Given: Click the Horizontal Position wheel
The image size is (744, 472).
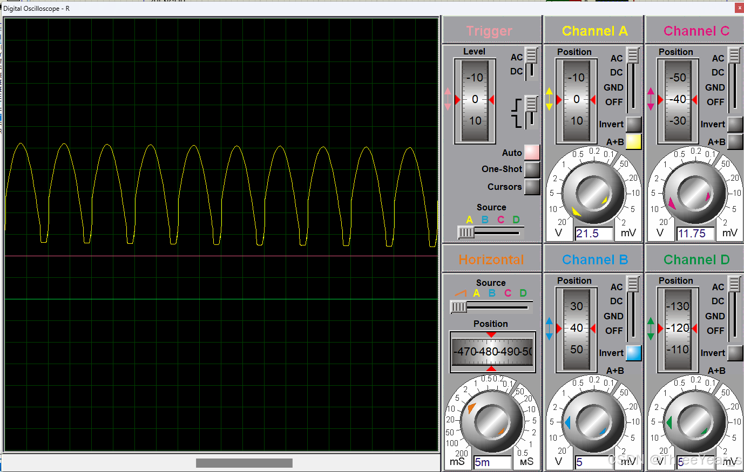Looking at the screenshot, I should 492,352.
